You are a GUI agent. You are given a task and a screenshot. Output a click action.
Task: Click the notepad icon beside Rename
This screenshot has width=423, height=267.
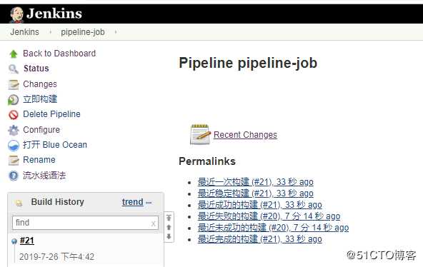click(14, 161)
